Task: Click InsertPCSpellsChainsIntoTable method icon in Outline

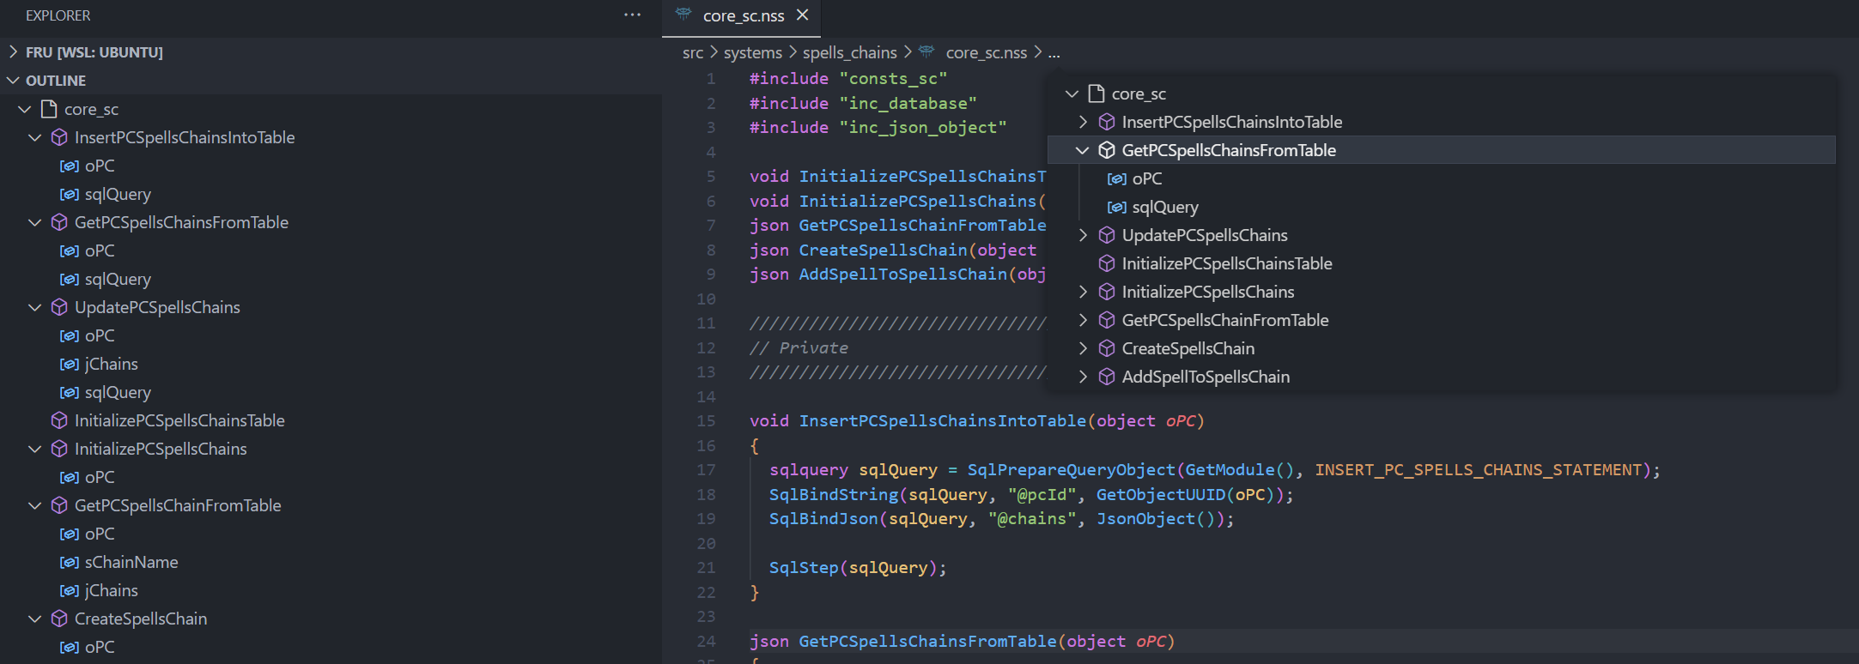Action: [x=59, y=137]
